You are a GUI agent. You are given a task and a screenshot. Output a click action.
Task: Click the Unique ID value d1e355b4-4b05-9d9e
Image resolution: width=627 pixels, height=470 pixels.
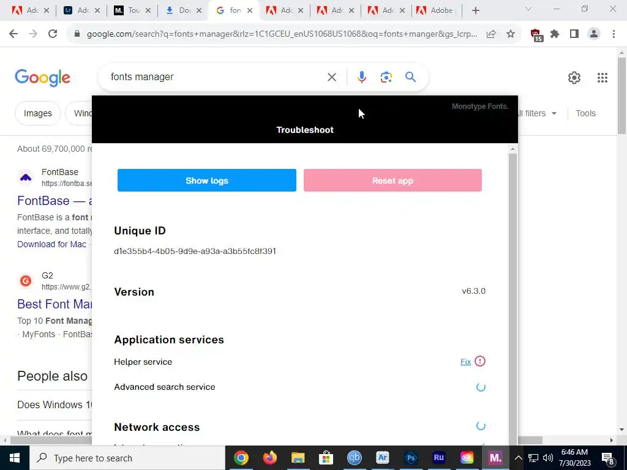point(195,251)
